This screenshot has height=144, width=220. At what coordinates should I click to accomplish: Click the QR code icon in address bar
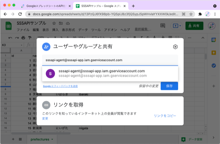pos(184,14)
